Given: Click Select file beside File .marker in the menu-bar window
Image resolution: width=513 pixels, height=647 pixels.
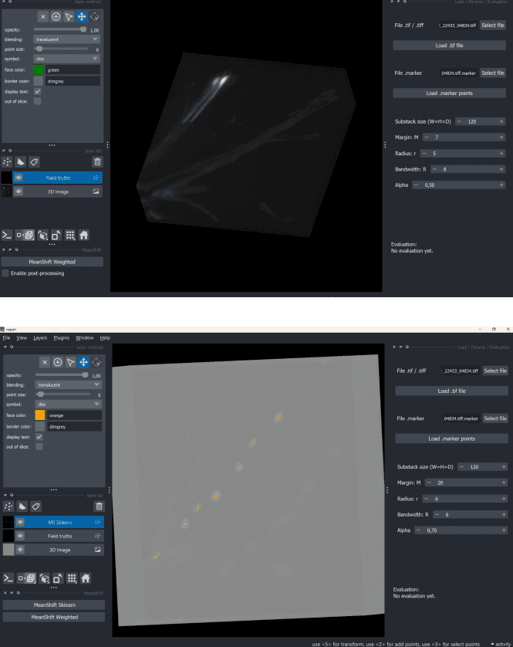Looking at the screenshot, I should pos(494,418).
